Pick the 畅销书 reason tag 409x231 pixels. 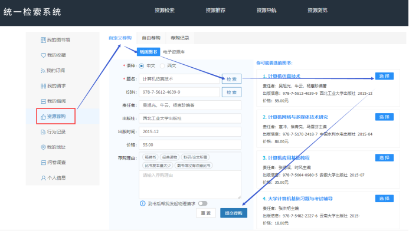(150, 157)
